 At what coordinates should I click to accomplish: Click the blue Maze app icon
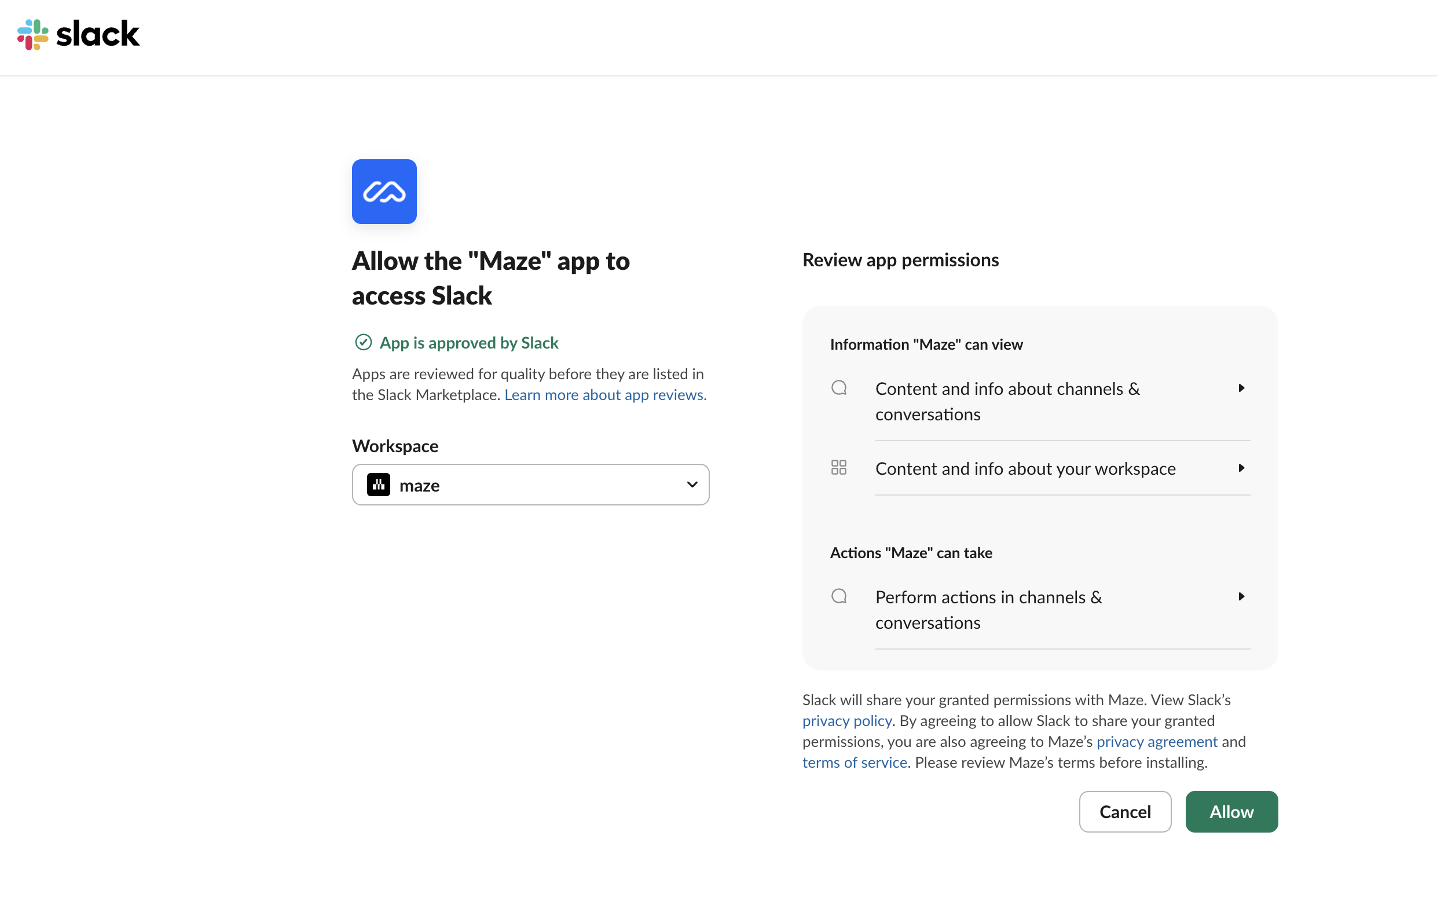click(384, 192)
